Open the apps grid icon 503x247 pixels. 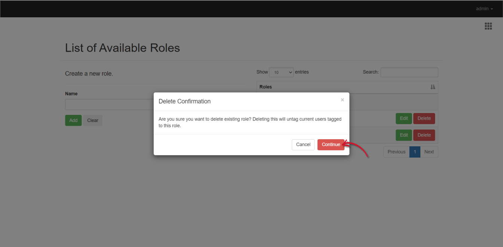[488, 26]
